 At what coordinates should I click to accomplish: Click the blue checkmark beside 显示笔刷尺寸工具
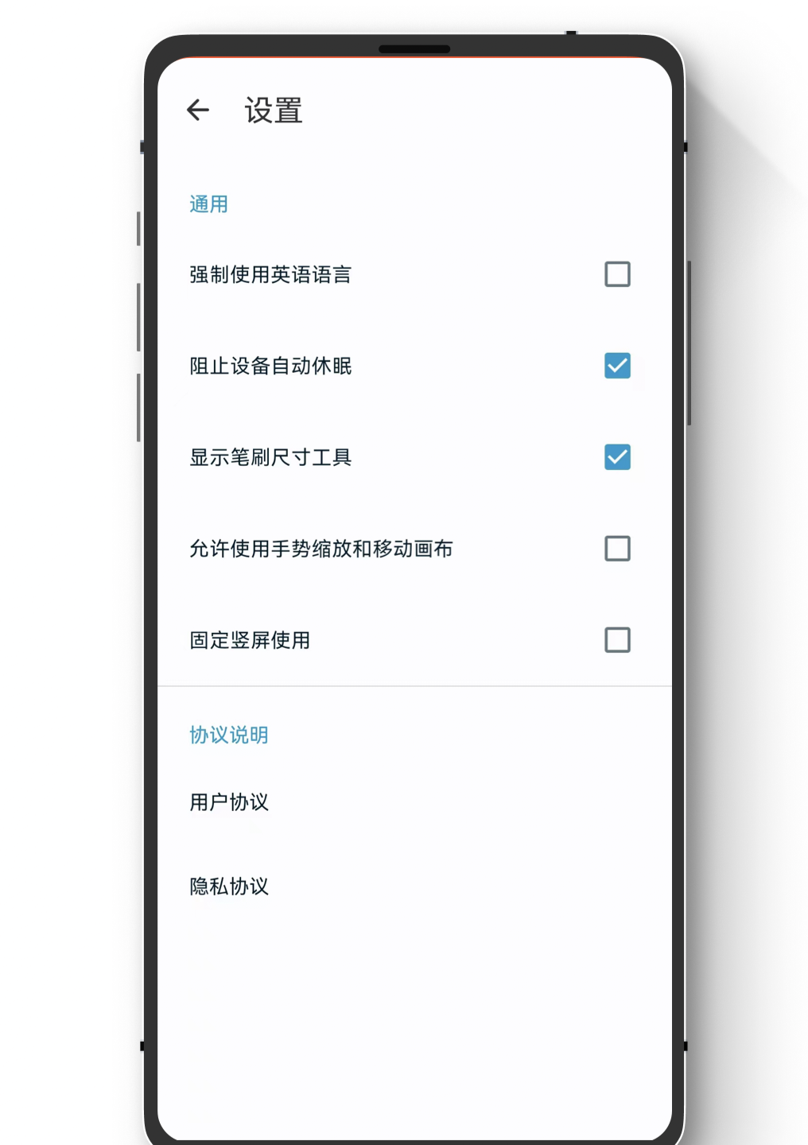[x=617, y=457]
